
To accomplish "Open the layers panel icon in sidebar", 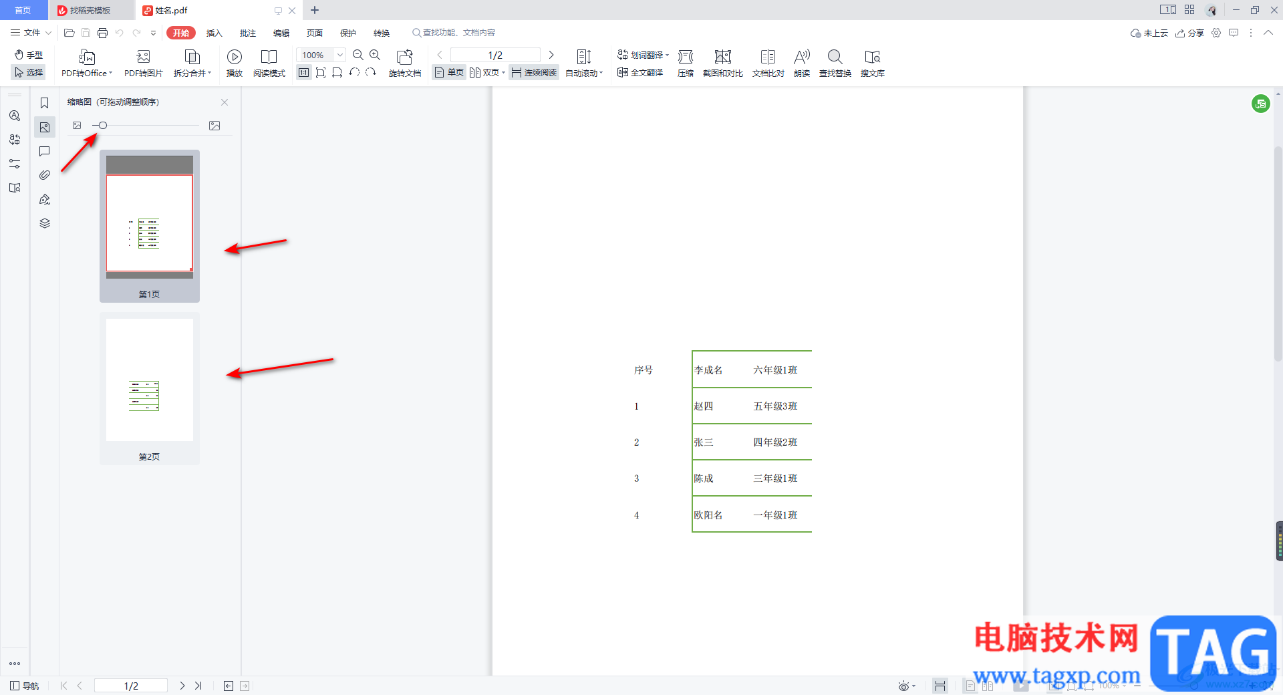I will tap(45, 223).
